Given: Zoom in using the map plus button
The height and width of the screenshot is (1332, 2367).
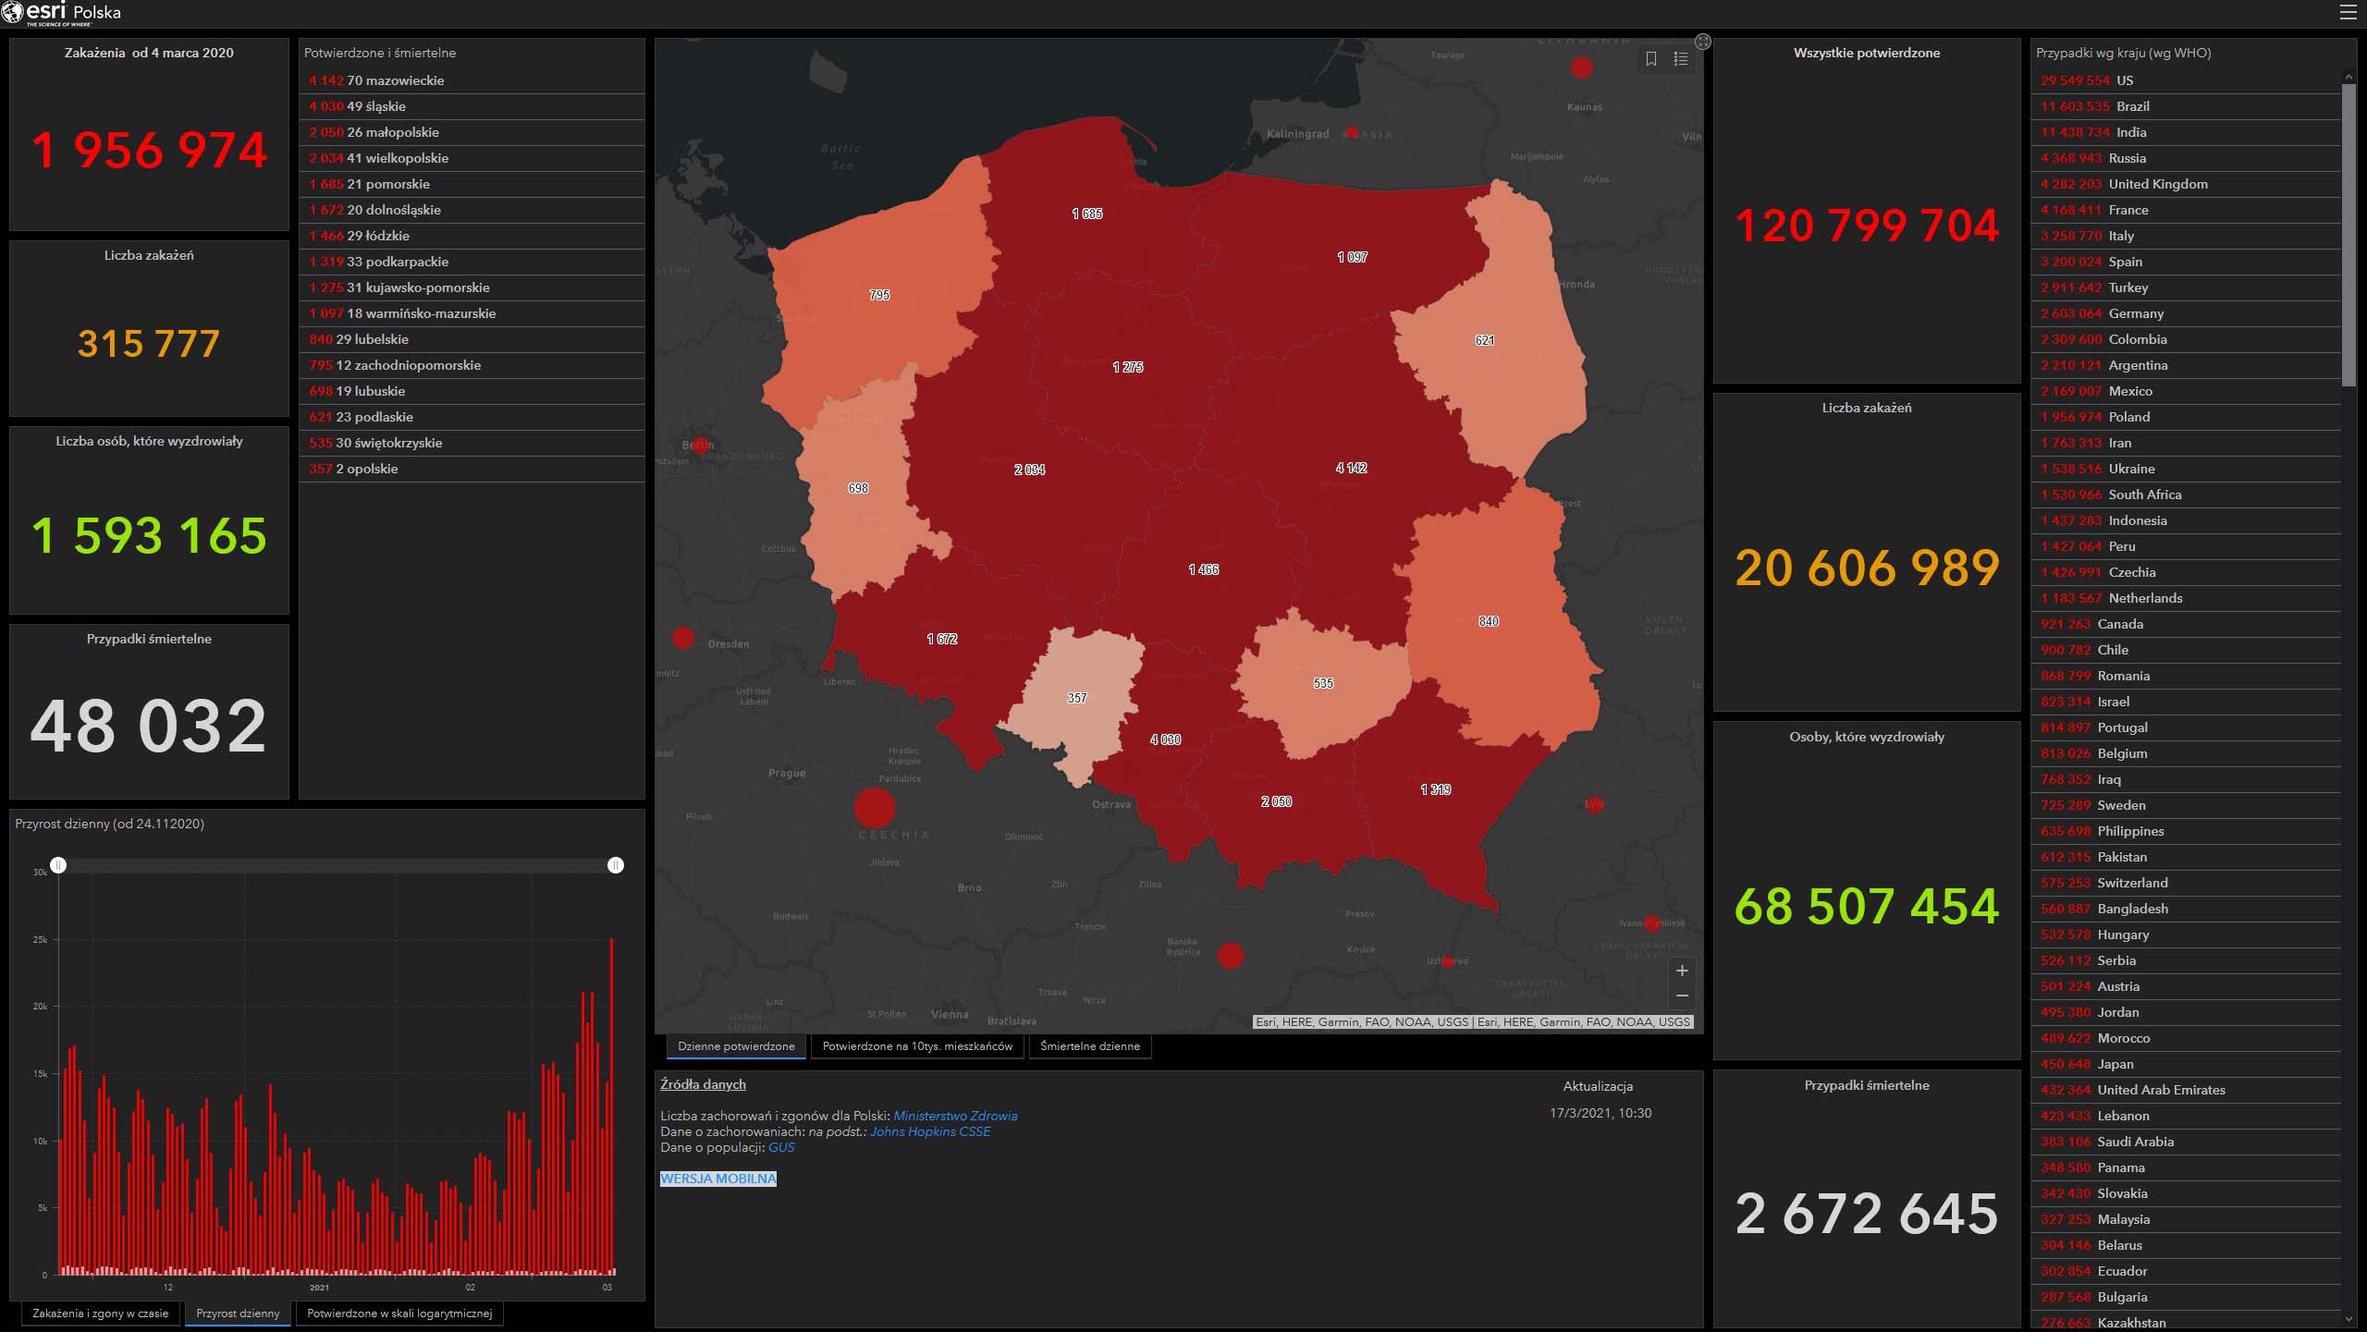Looking at the screenshot, I should (x=1682, y=971).
